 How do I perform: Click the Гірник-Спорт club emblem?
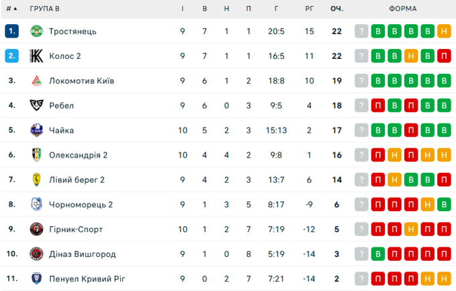point(36,229)
